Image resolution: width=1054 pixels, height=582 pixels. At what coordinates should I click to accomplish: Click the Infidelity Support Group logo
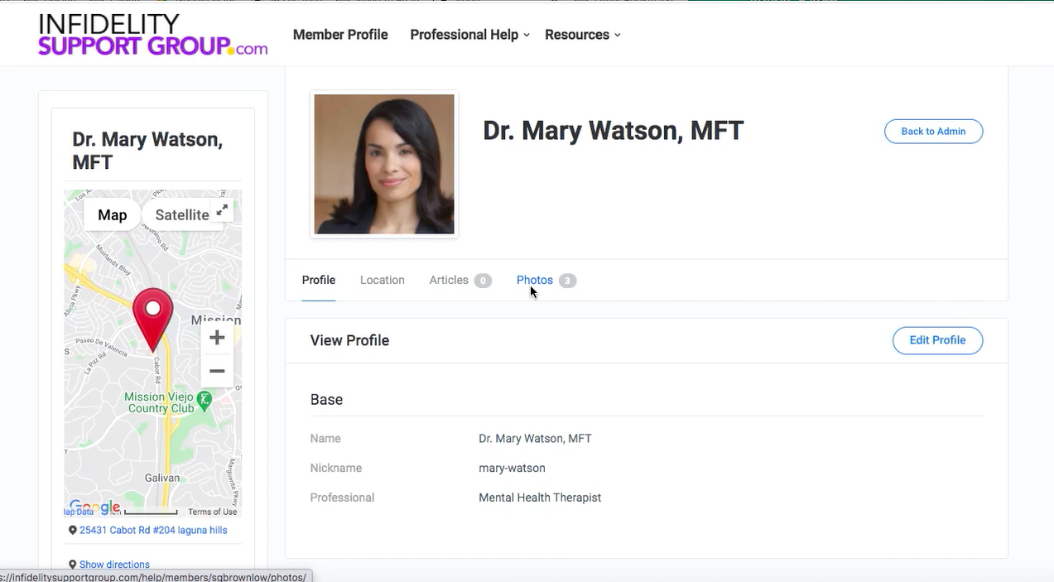153,36
